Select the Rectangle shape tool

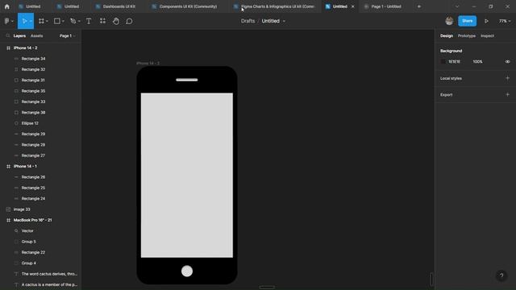(57, 21)
